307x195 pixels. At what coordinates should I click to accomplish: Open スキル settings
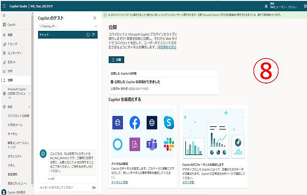tap(11, 165)
